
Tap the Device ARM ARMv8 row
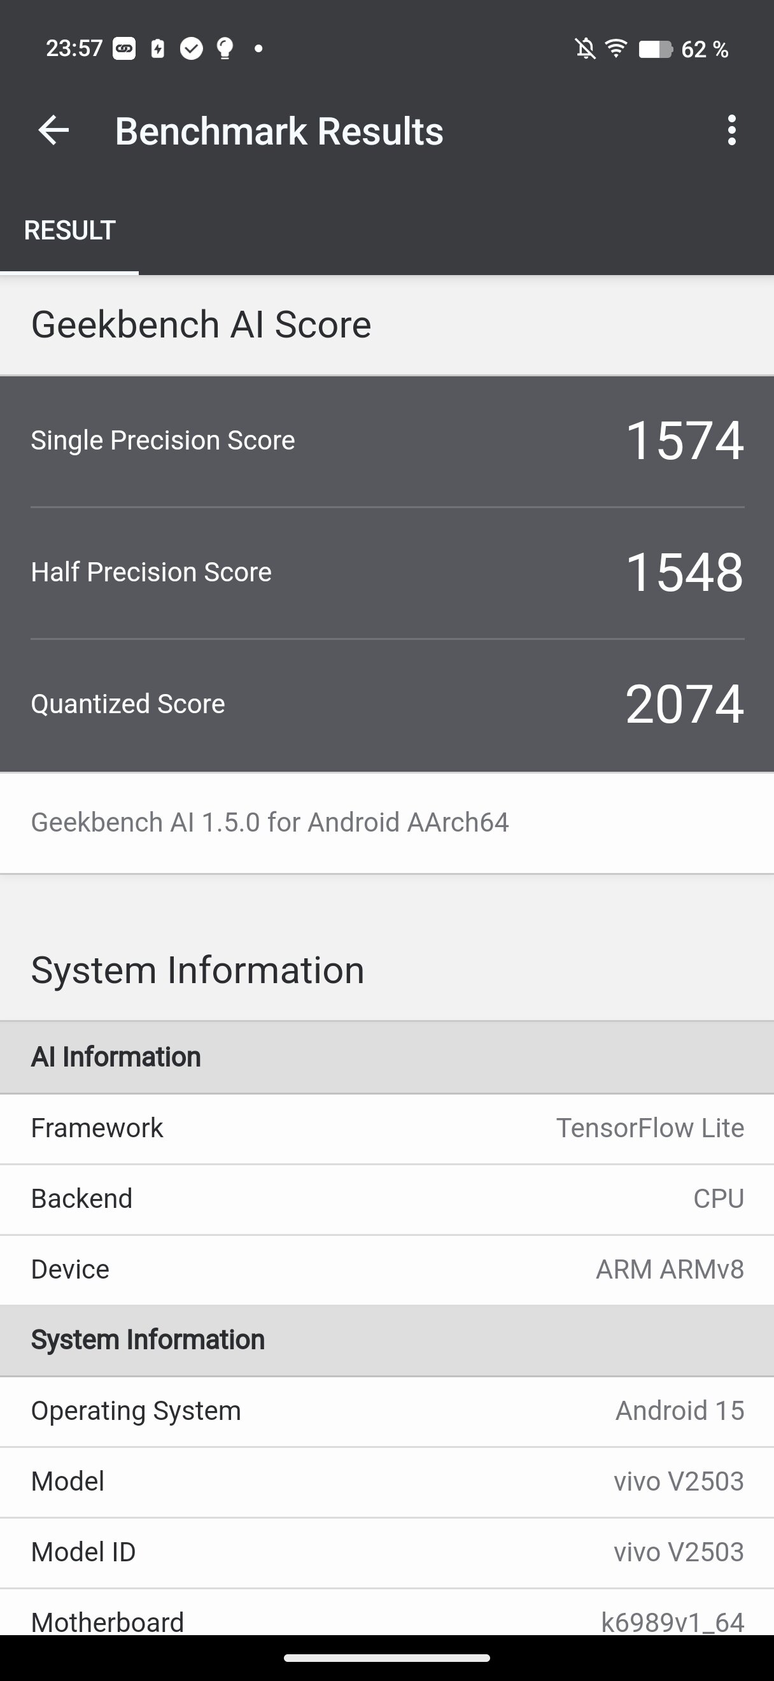tap(386, 1269)
